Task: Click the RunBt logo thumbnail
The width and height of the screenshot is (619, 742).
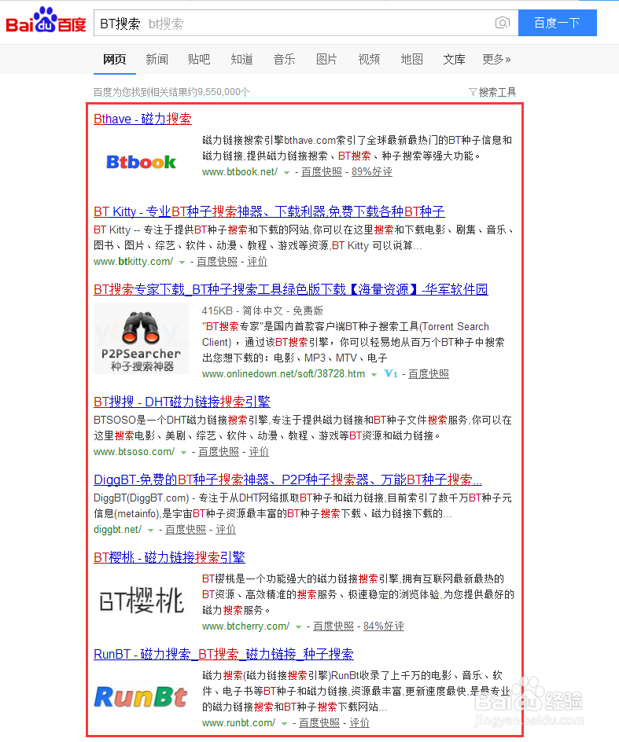Action: pyautogui.click(x=141, y=696)
